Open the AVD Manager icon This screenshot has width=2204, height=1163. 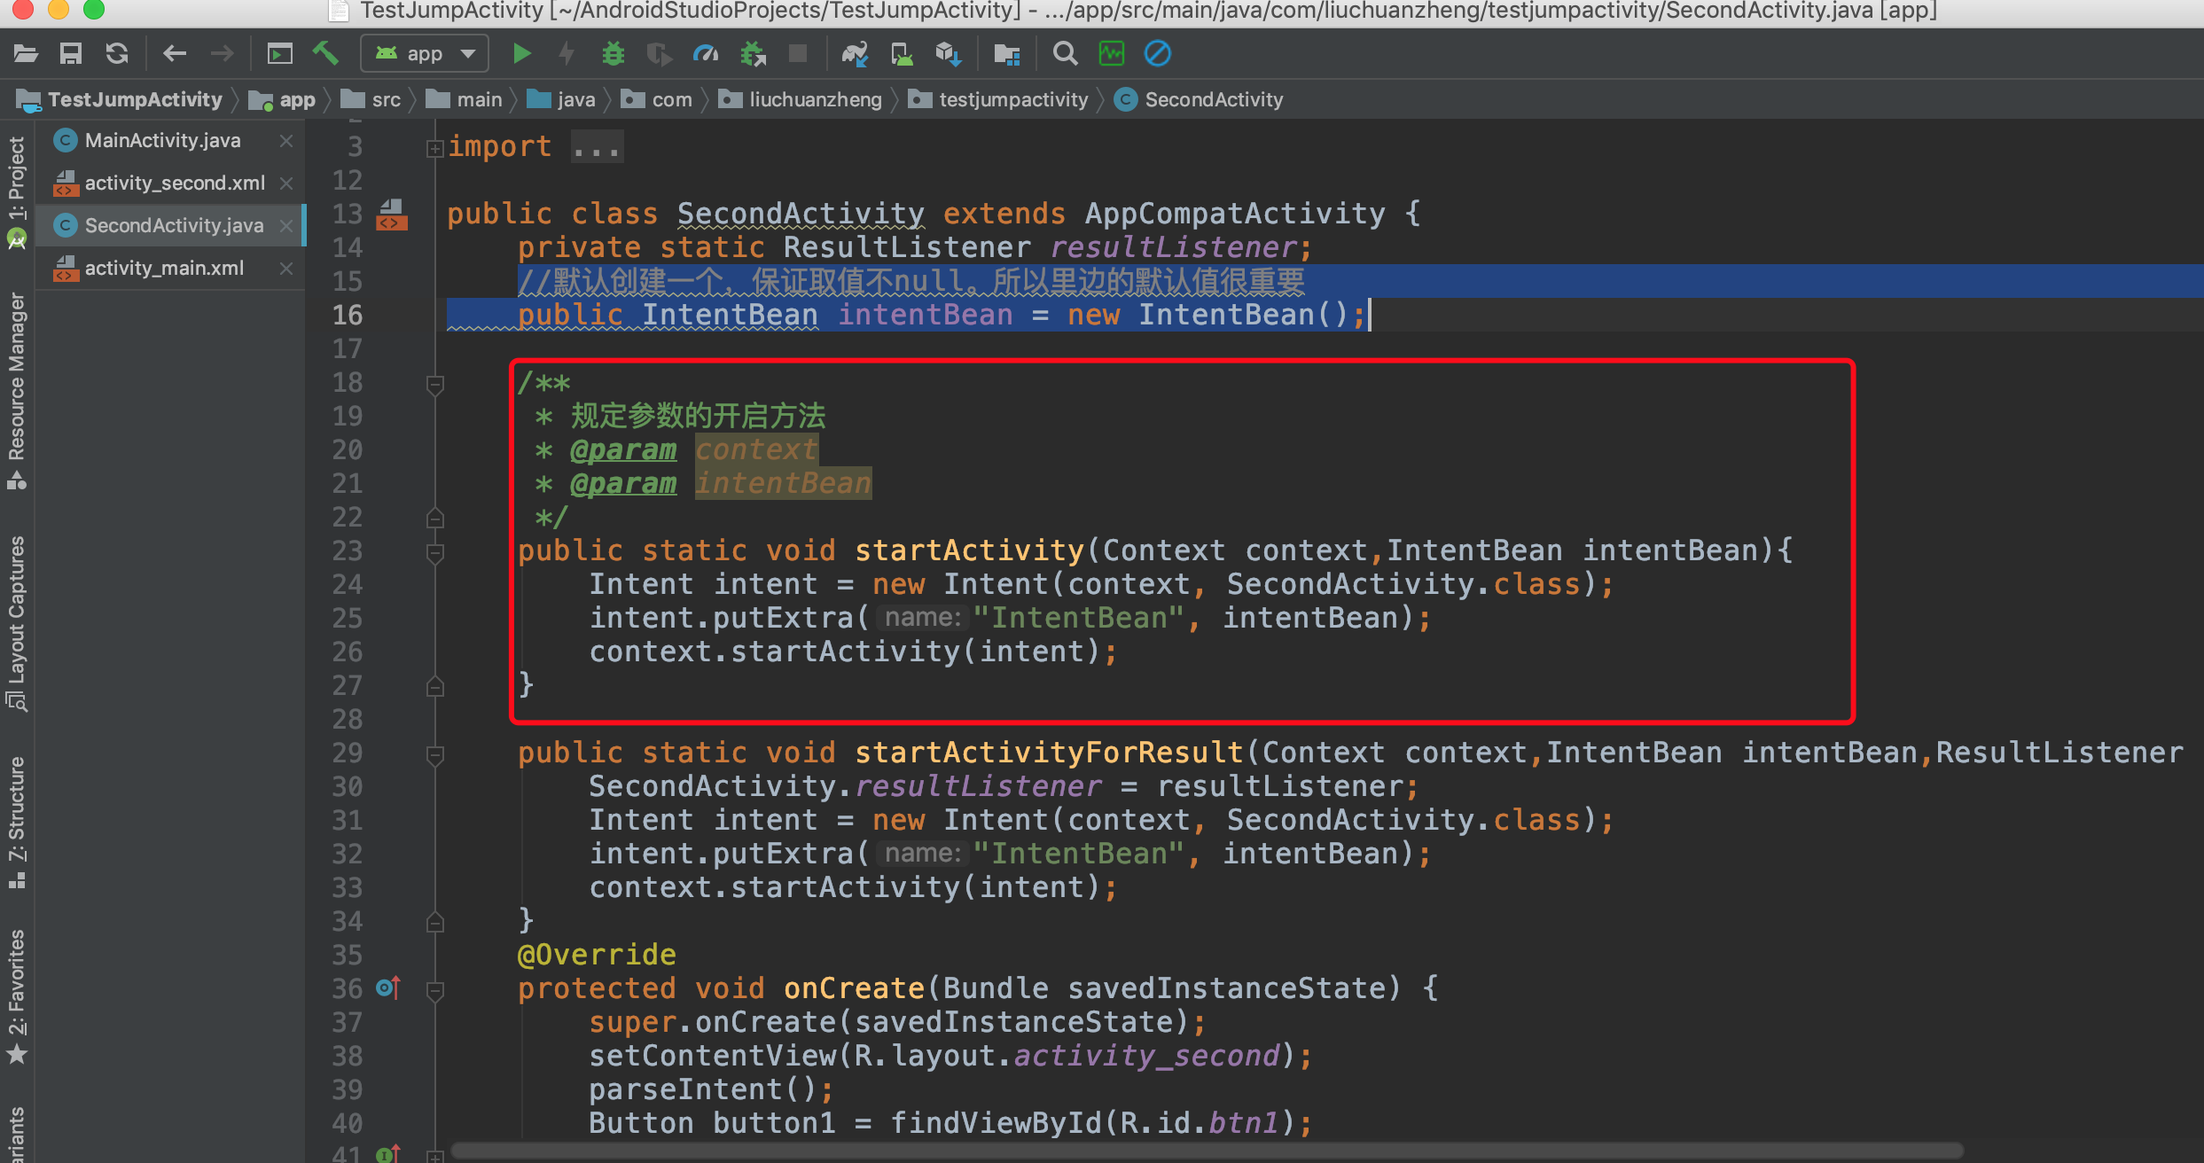point(902,54)
